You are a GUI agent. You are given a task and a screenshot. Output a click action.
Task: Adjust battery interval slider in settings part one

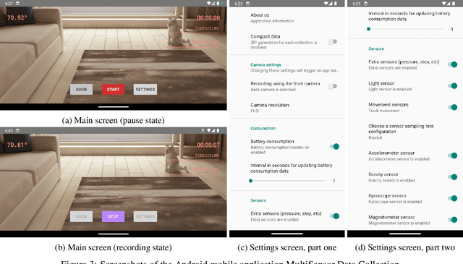point(287,181)
